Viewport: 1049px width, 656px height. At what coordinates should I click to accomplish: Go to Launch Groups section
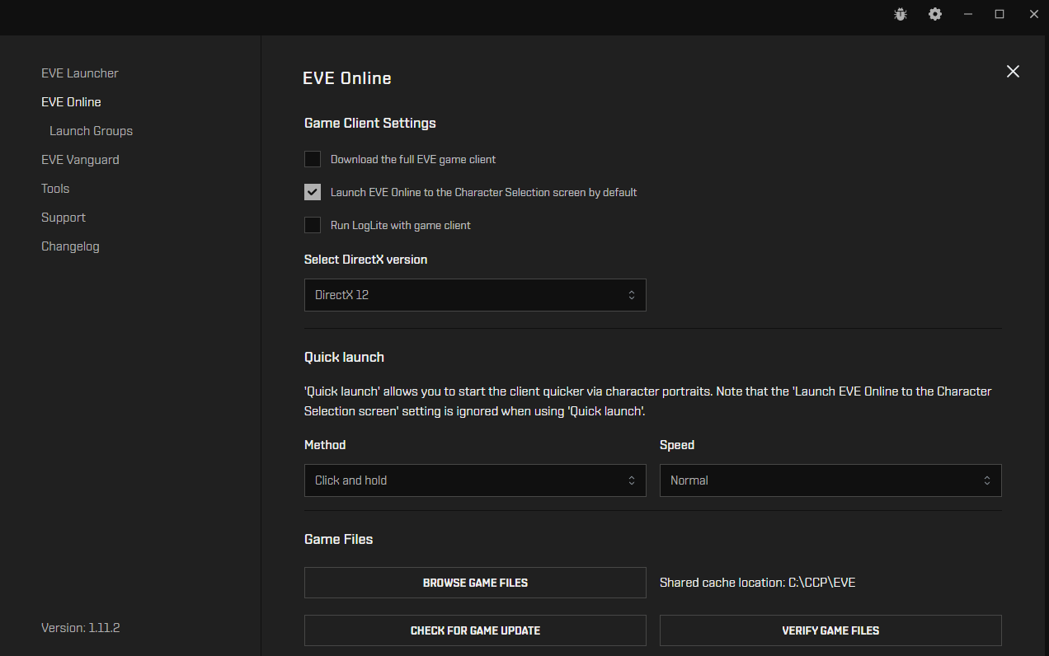91,131
